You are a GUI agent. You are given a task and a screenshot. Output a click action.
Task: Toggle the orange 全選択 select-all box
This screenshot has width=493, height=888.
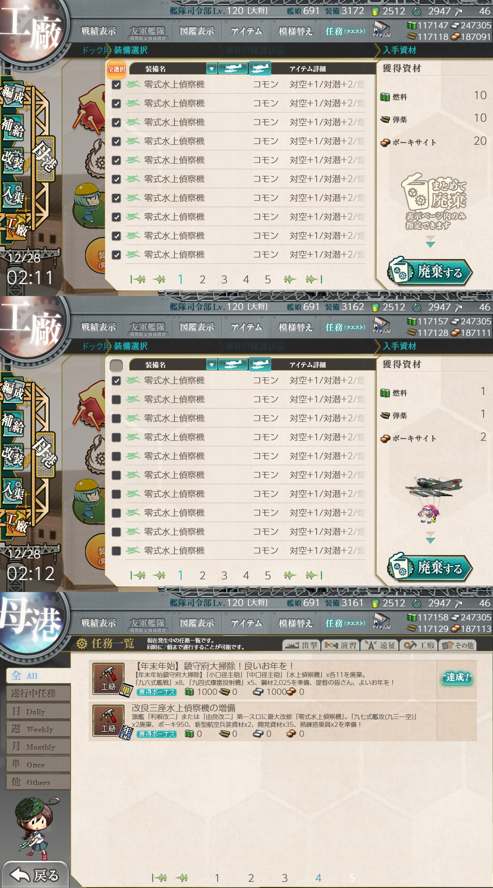click(x=116, y=69)
